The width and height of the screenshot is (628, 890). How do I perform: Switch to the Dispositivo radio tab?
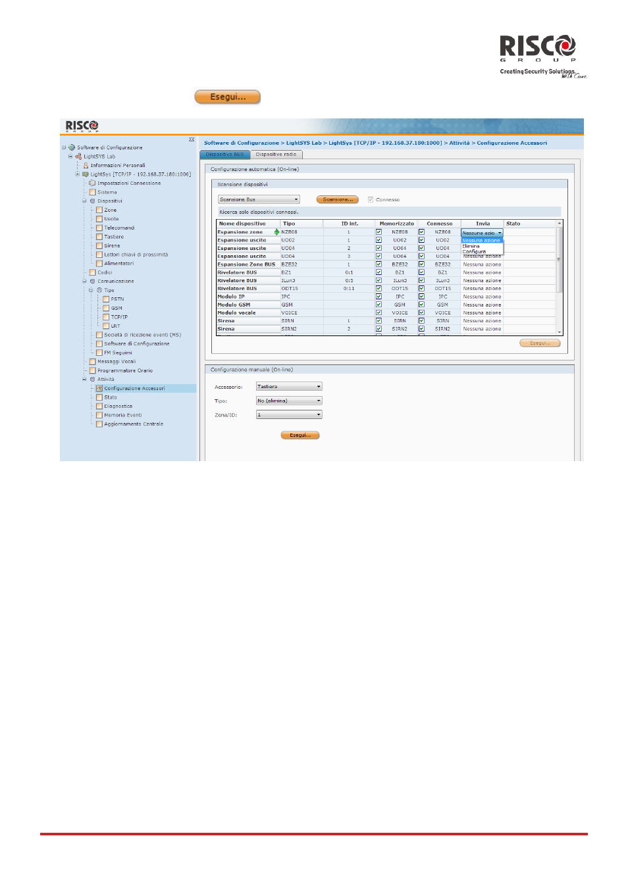click(276, 155)
